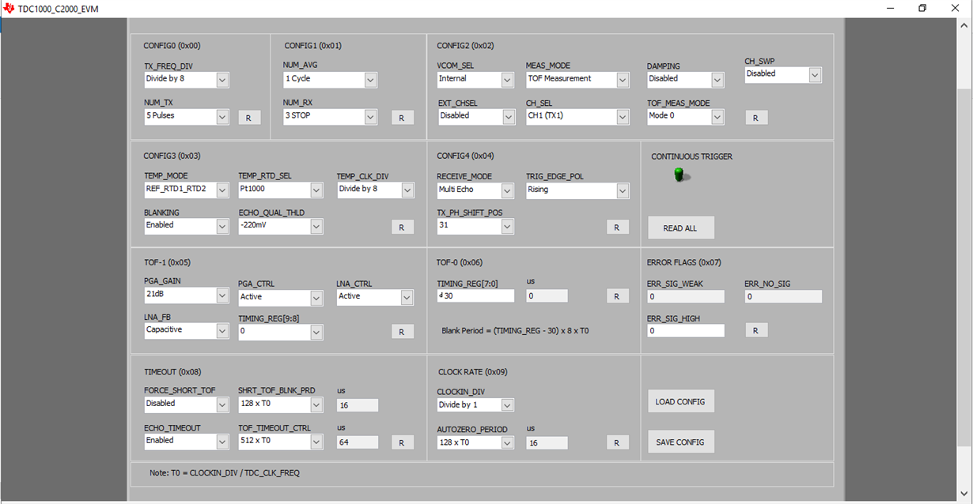Open the BLANKING dropdown
The image size is (973, 504).
pyautogui.click(x=187, y=226)
